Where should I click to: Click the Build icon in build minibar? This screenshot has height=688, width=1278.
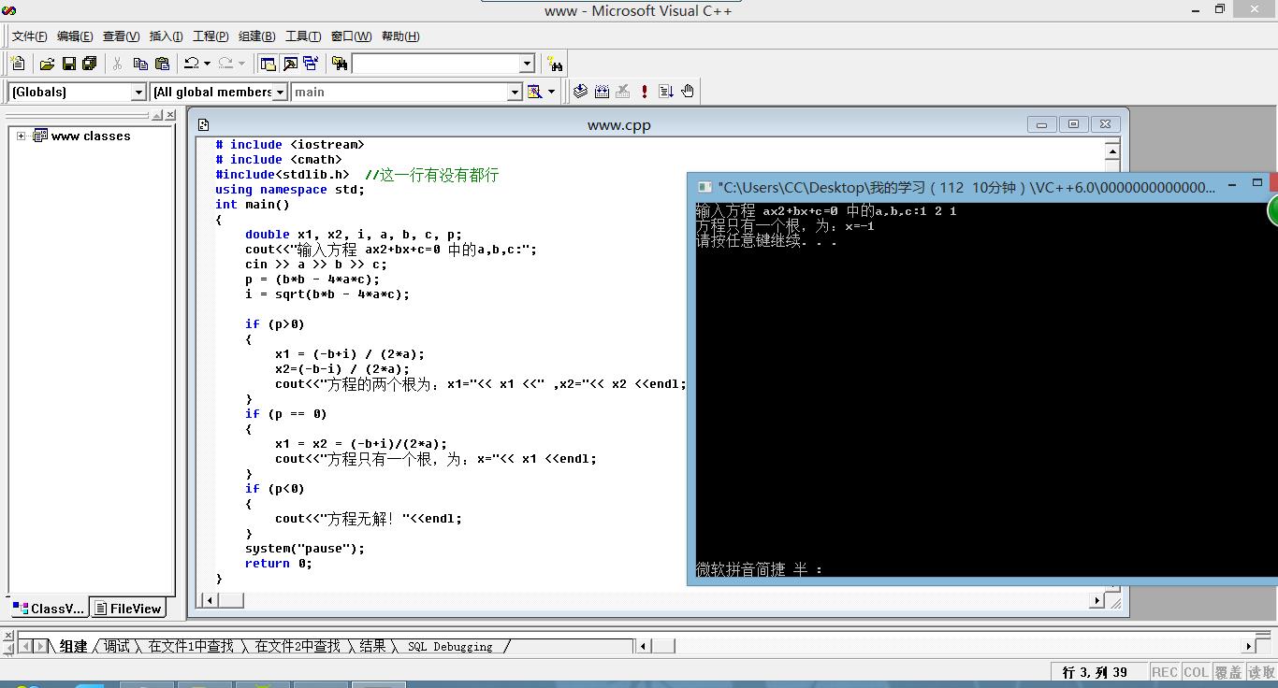pyautogui.click(x=602, y=92)
